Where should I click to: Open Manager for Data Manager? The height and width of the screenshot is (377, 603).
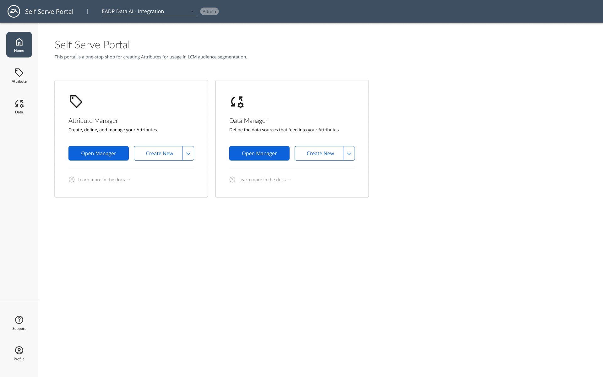point(259,153)
